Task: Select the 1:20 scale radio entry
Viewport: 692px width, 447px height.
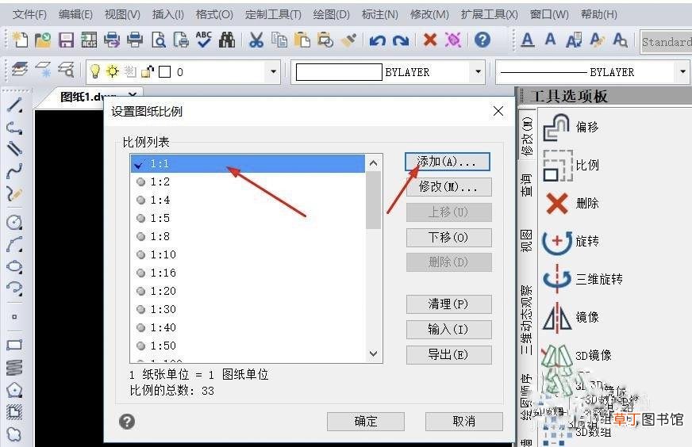Action: click(156, 291)
